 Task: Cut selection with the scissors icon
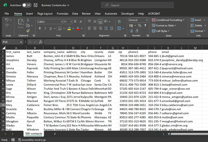coord(28,20)
